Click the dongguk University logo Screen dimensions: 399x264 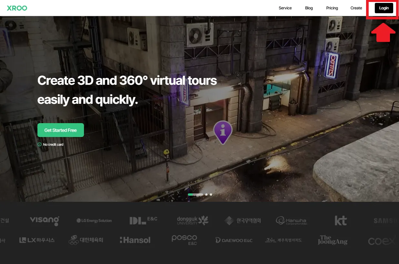(193, 220)
